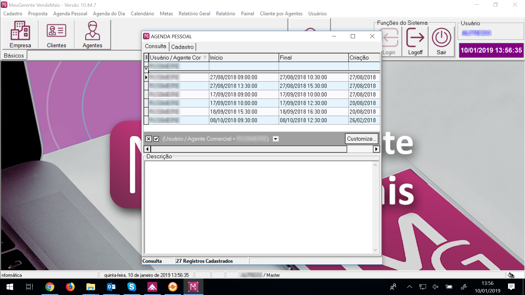Open the Windows Start menu

pyautogui.click(x=10, y=287)
